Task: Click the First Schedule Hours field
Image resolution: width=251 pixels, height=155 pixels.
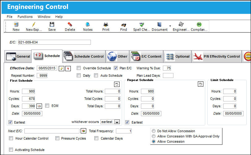Action: click(x=28, y=91)
